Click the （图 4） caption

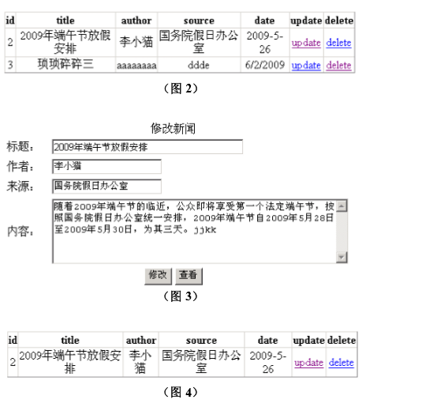point(181,392)
